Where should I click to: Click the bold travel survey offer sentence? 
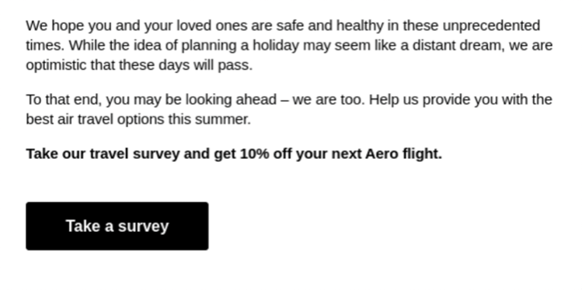pyautogui.click(x=234, y=154)
